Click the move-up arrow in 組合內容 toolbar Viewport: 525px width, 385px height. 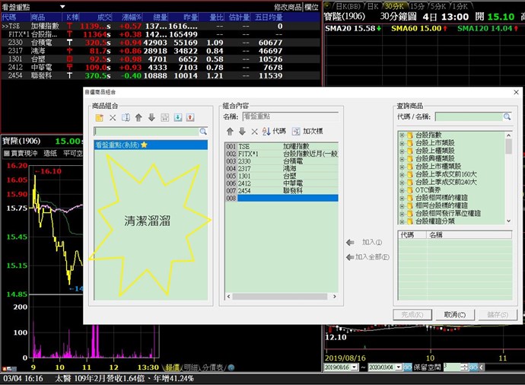230,132
